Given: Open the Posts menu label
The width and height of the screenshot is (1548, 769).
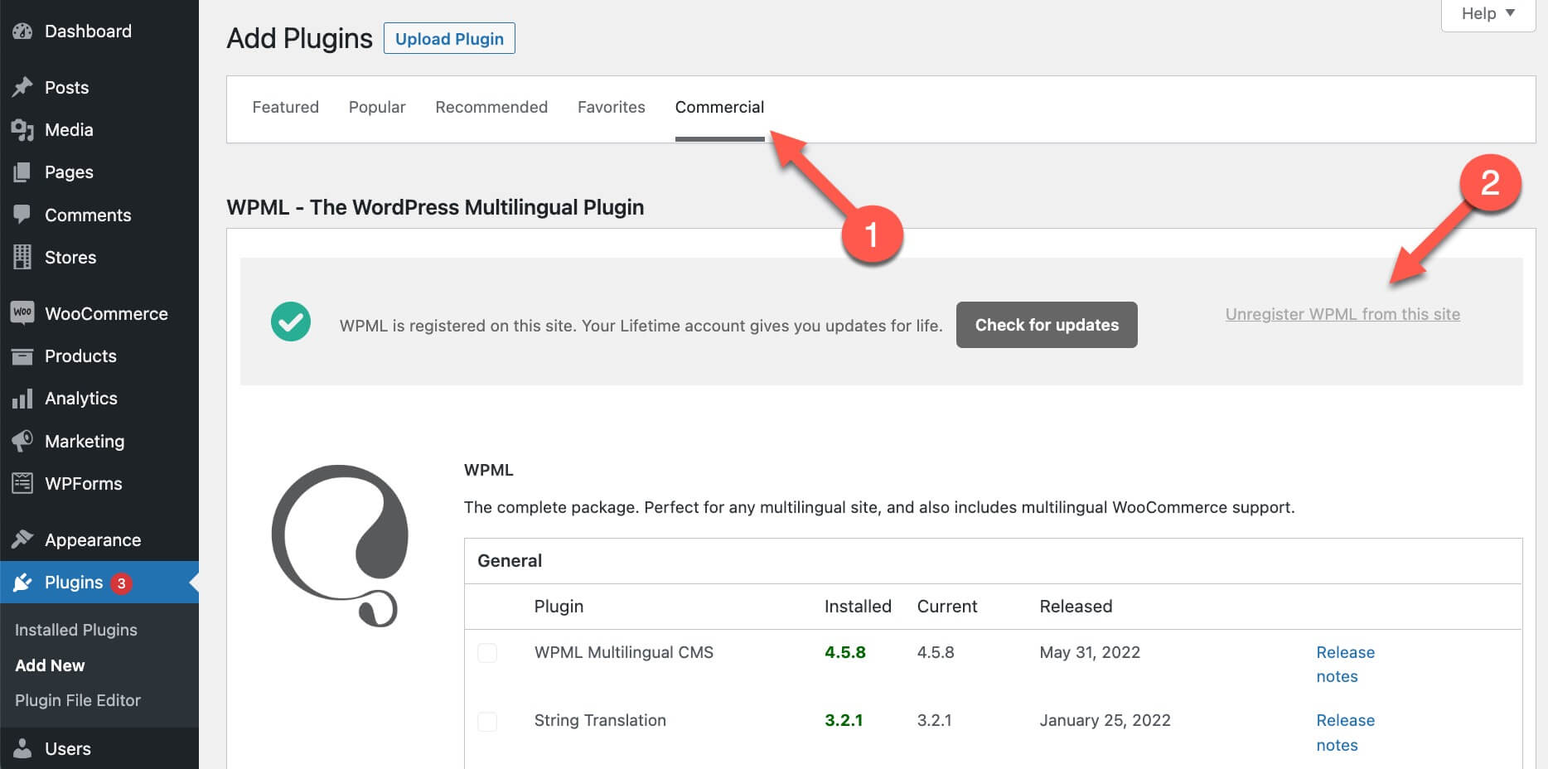Looking at the screenshot, I should [x=66, y=88].
